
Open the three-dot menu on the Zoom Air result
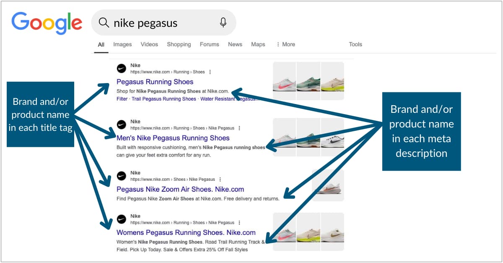[220, 179]
